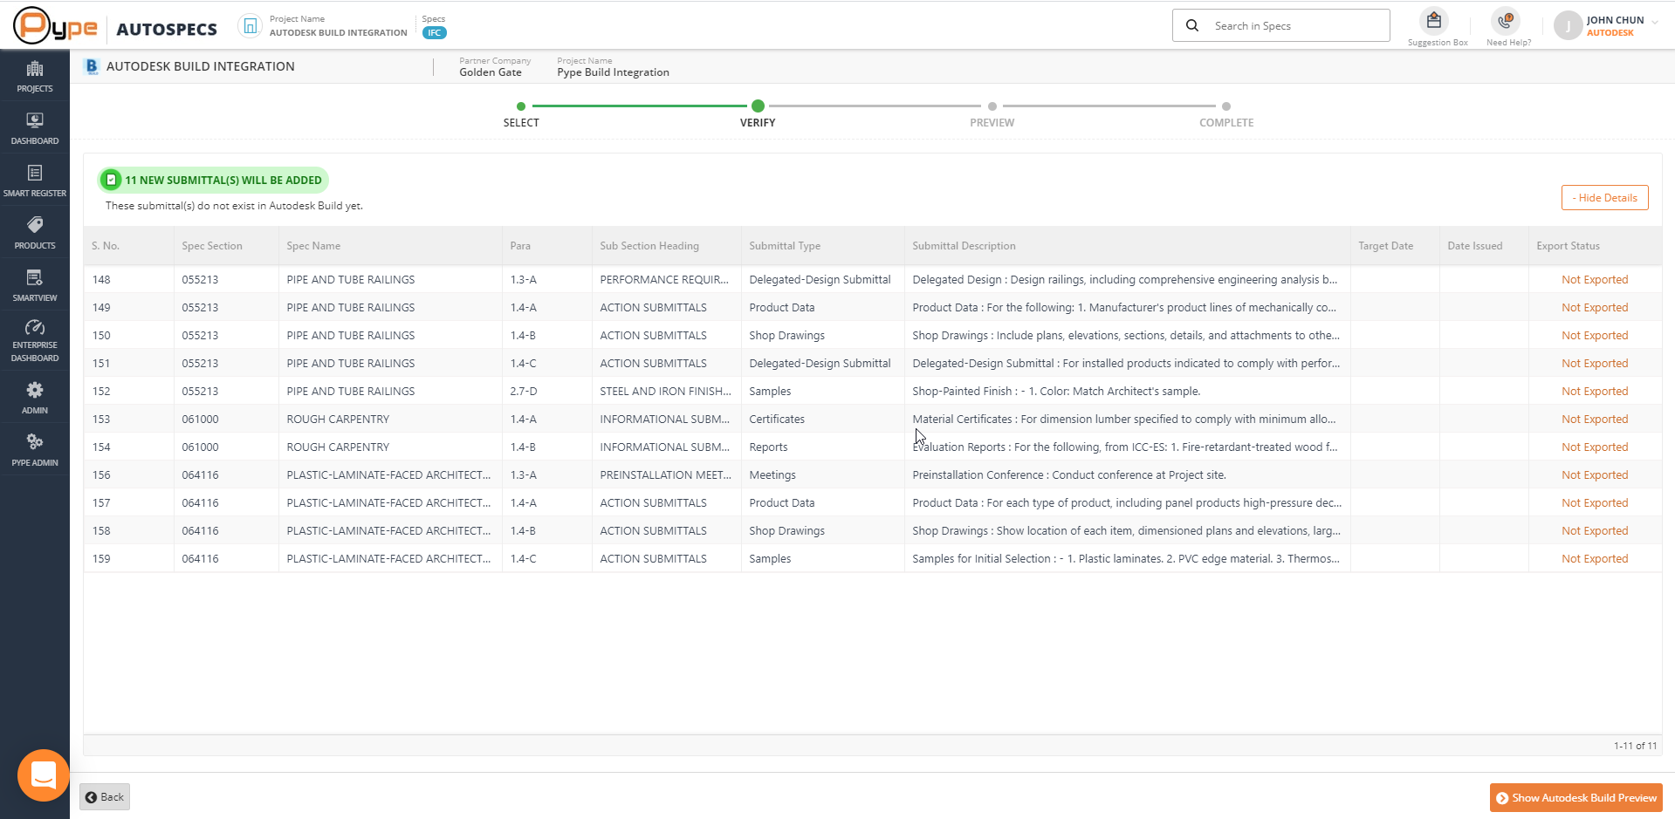The width and height of the screenshot is (1675, 819).
Task: Click spec section '064116' in row 156
Action: pyautogui.click(x=200, y=475)
